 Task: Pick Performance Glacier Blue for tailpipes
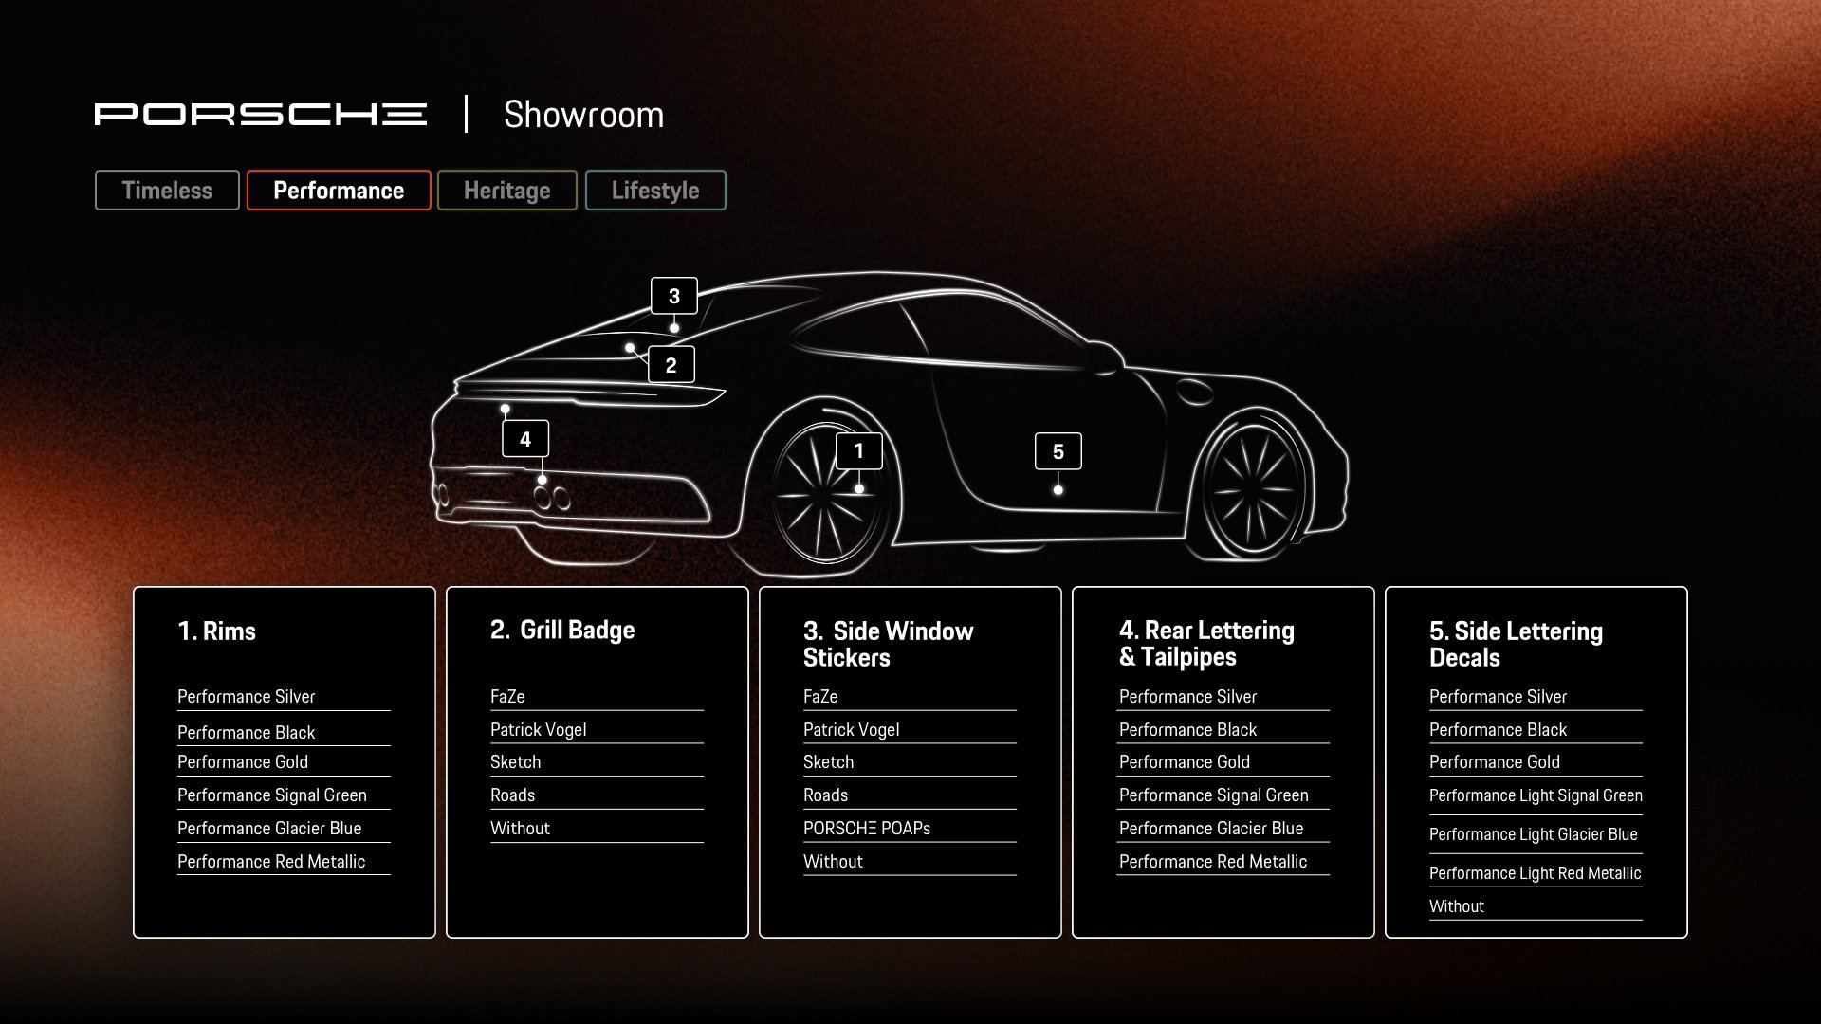(1211, 829)
